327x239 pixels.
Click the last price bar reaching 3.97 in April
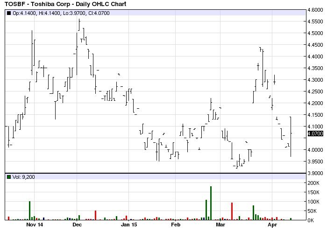291,137
